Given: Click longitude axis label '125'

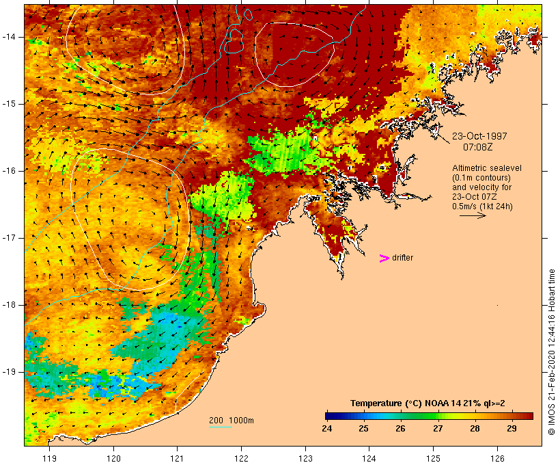Looking at the screenshot, I should tap(433, 458).
